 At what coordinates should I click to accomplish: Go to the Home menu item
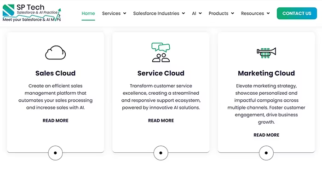pyautogui.click(x=88, y=13)
